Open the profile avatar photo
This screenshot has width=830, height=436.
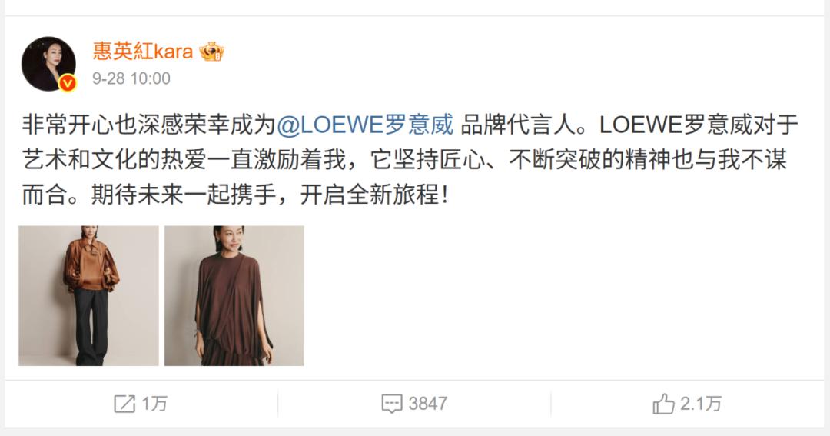click(48, 64)
